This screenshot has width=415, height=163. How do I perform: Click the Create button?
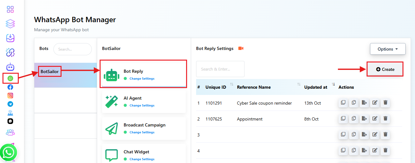(385, 69)
